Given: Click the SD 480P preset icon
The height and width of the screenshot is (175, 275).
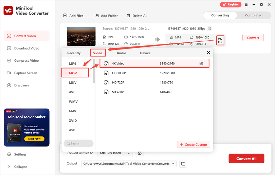Looking at the screenshot, I should [x=106, y=92].
